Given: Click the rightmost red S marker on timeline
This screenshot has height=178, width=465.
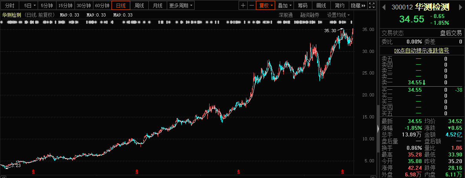Looking at the screenshot, I should tap(343, 171).
